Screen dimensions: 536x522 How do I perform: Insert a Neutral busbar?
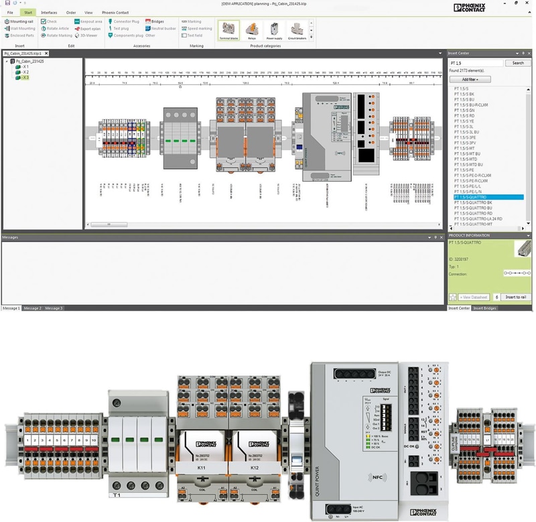pyautogui.click(x=161, y=28)
